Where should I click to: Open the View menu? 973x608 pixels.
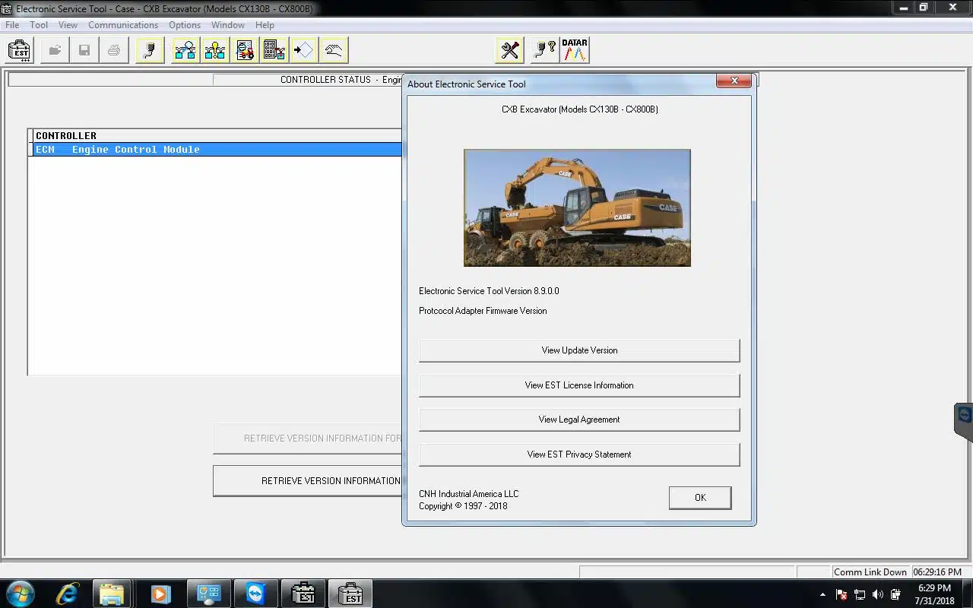[68, 25]
